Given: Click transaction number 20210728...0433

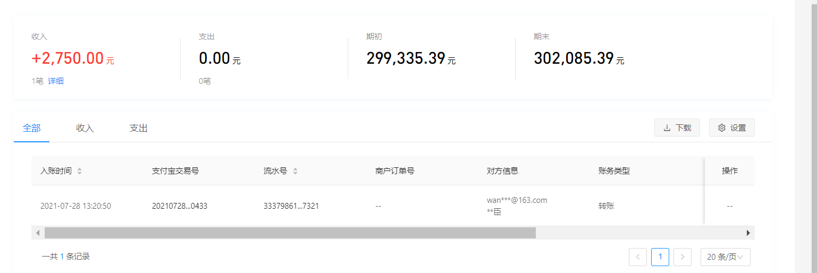Looking at the screenshot, I should tap(180, 206).
